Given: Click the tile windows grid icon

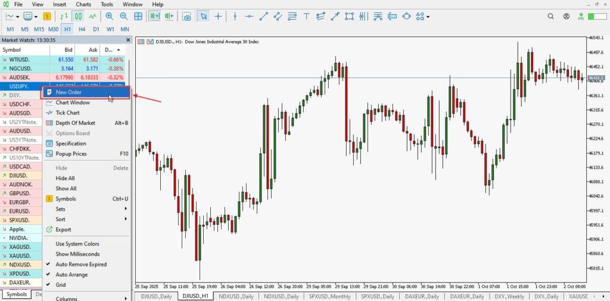Looking at the screenshot, I should 138,17.
